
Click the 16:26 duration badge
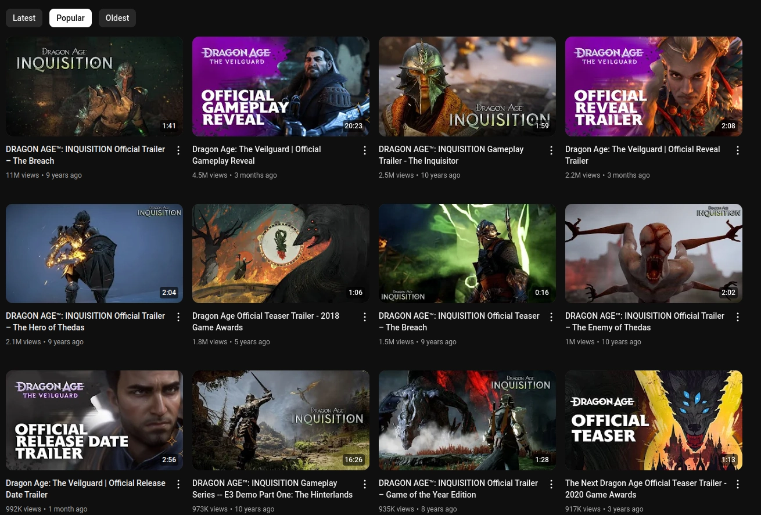point(353,460)
